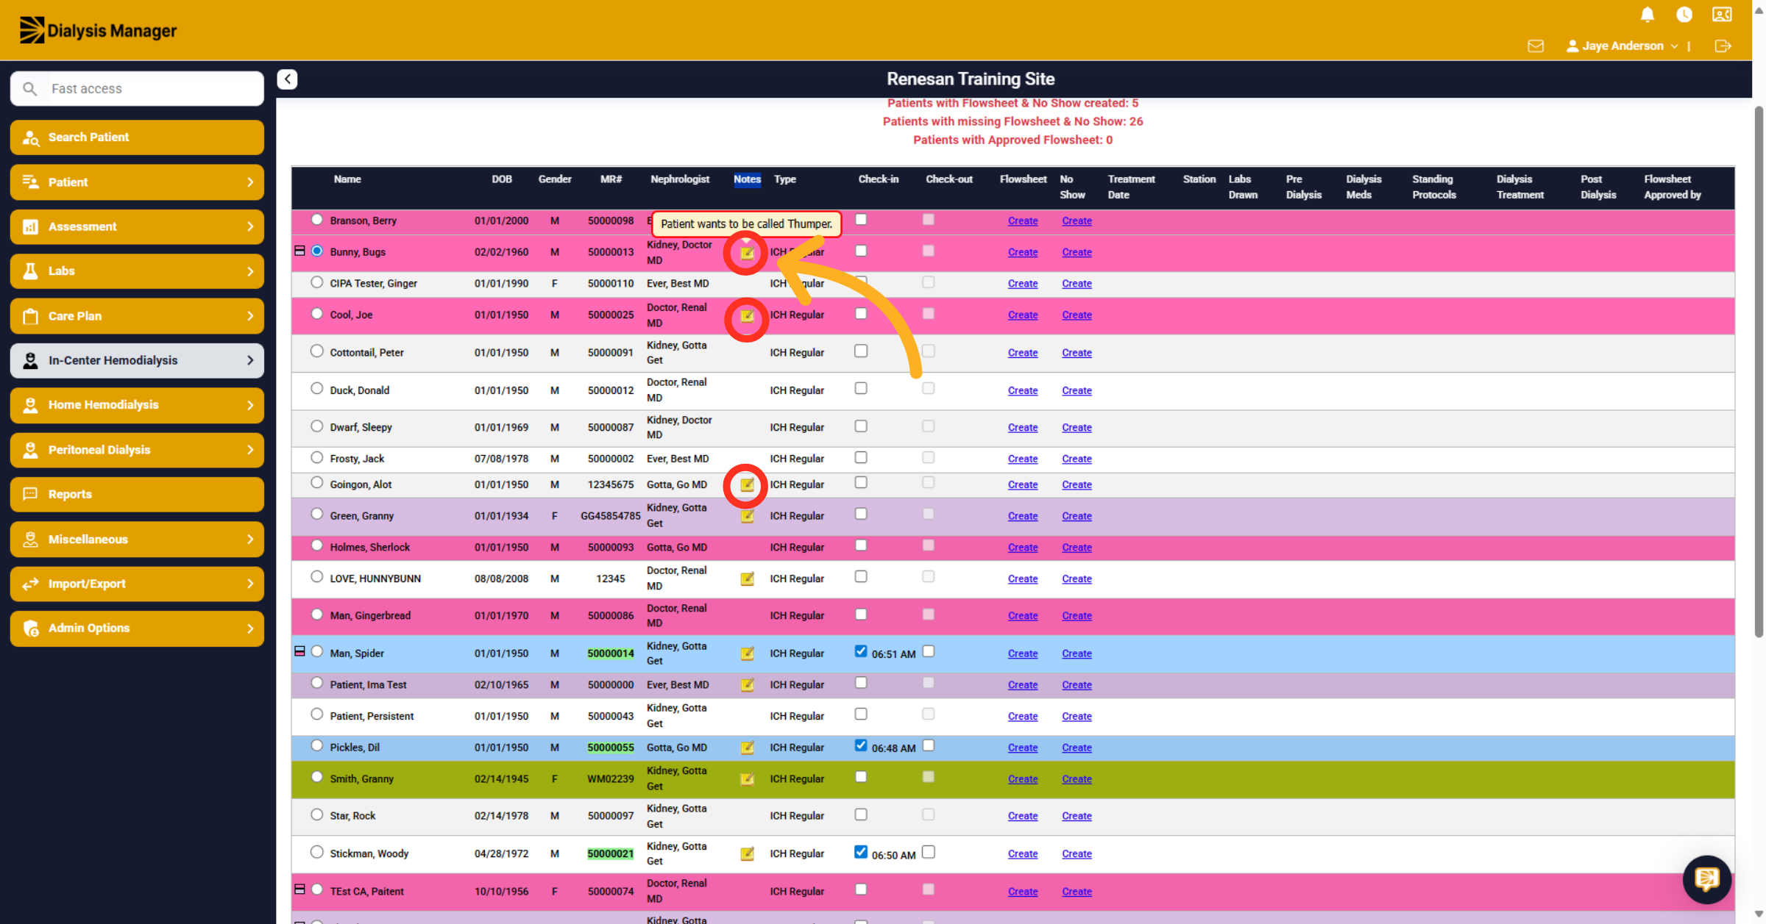This screenshot has height=924, width=1766.
Task: Open the mail envelope icon
Action: [x=1536, y=46]
